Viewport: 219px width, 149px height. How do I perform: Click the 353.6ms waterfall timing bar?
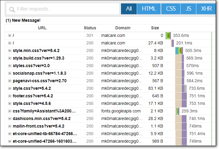point(168,36)
